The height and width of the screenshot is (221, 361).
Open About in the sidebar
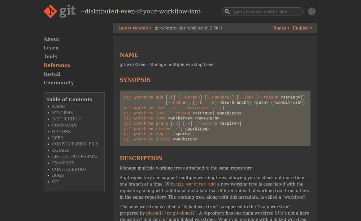(51, 39)
